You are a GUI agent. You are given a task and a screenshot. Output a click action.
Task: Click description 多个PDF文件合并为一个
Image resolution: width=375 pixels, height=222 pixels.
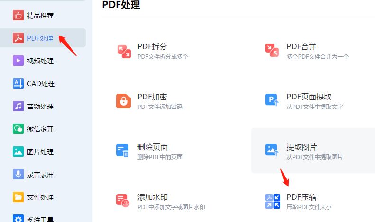(318, 57)
